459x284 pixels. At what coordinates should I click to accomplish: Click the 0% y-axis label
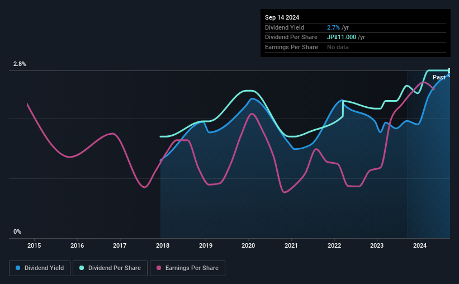tap(17, 231)
